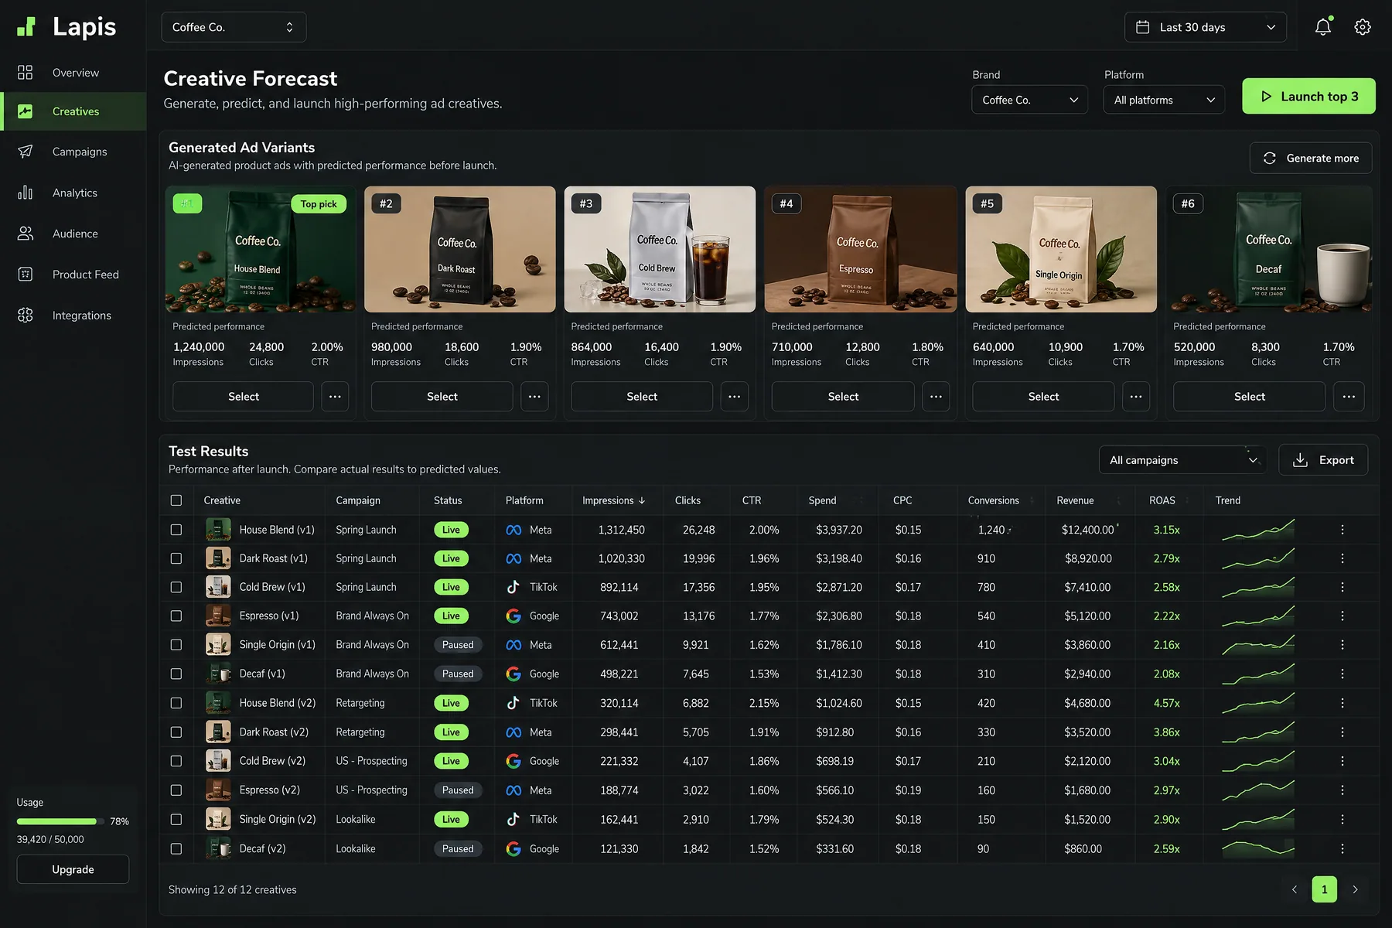Click the Integrations icon
This screenshot has width=1392, height=928.
[26, 316]
